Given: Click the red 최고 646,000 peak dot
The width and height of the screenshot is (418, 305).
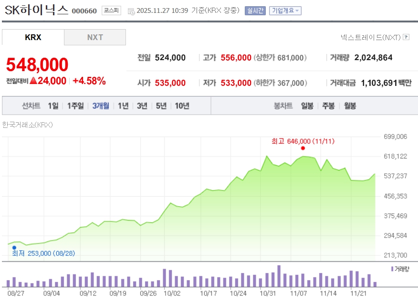Looking at the screenshot, I should (x=303, y=148).
